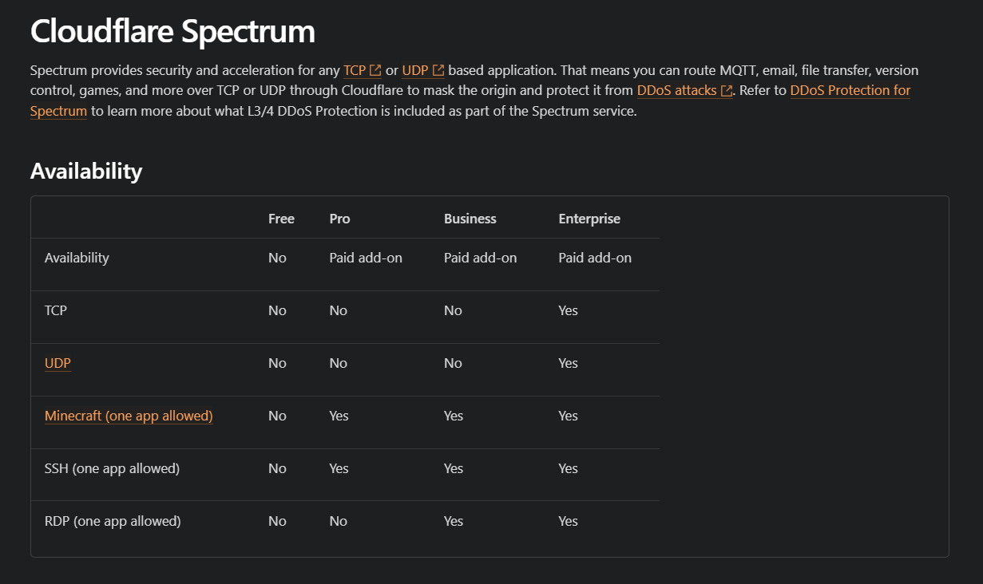Click the external link icon after DDoS attacks
Screen dimensions: 983x584
727,91
